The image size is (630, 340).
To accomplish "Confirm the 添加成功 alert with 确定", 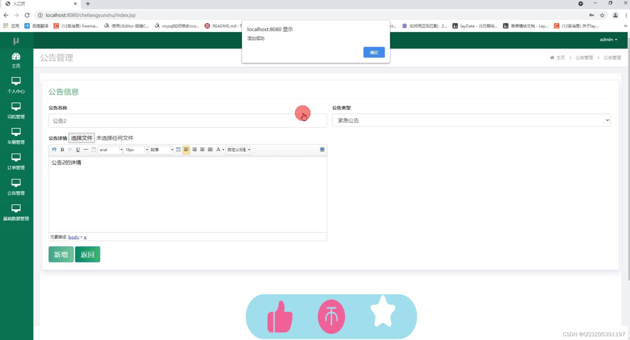I will coord(374,52).
